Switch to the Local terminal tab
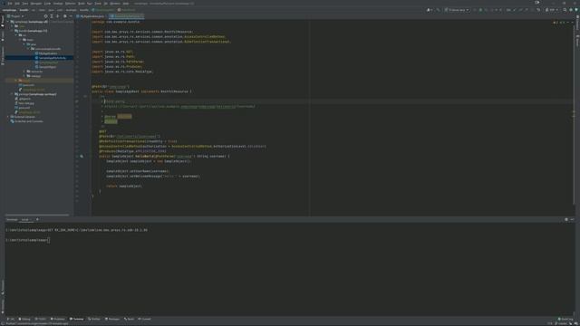This screenshot has height=326, width=580. click(x=24, y=219)
